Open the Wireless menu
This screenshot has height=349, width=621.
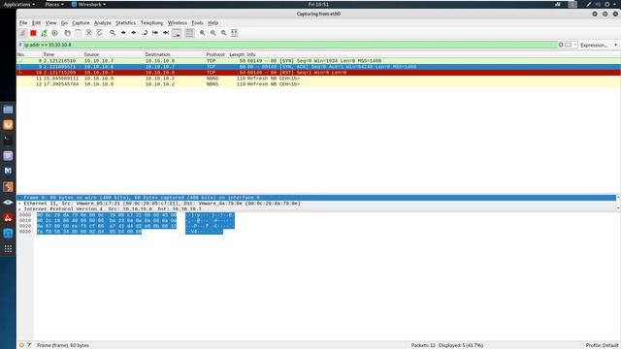point(177,23)
